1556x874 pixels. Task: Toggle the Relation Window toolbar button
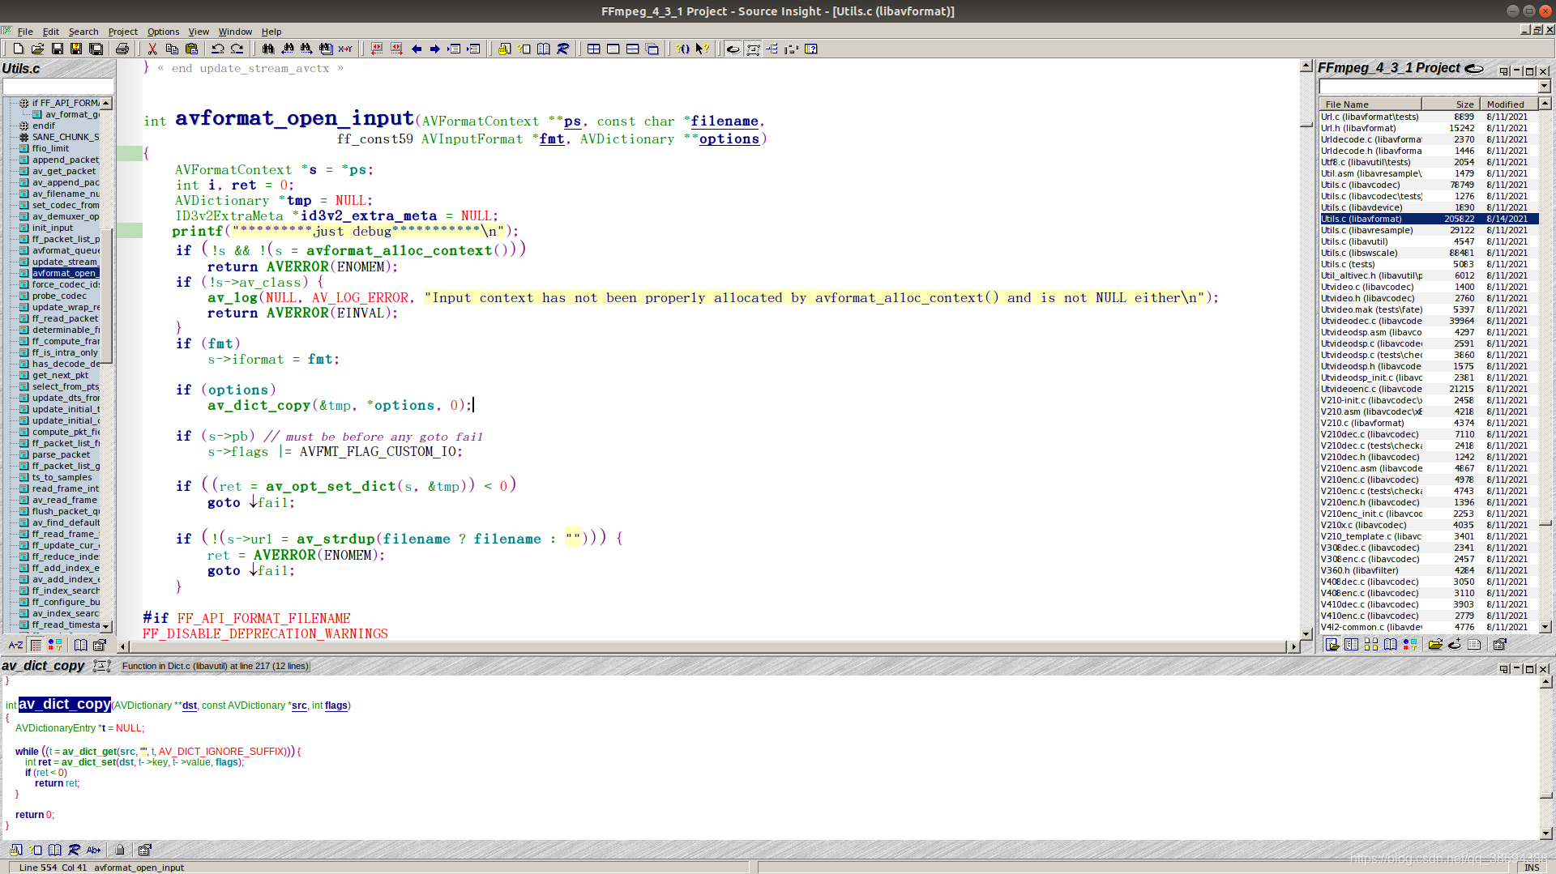(753, 49)
